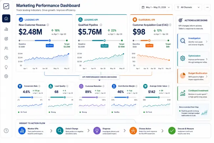214x143 pixels.
Task: Click the Monitor KPIs flow icon
Action: [x=22, y=131]
